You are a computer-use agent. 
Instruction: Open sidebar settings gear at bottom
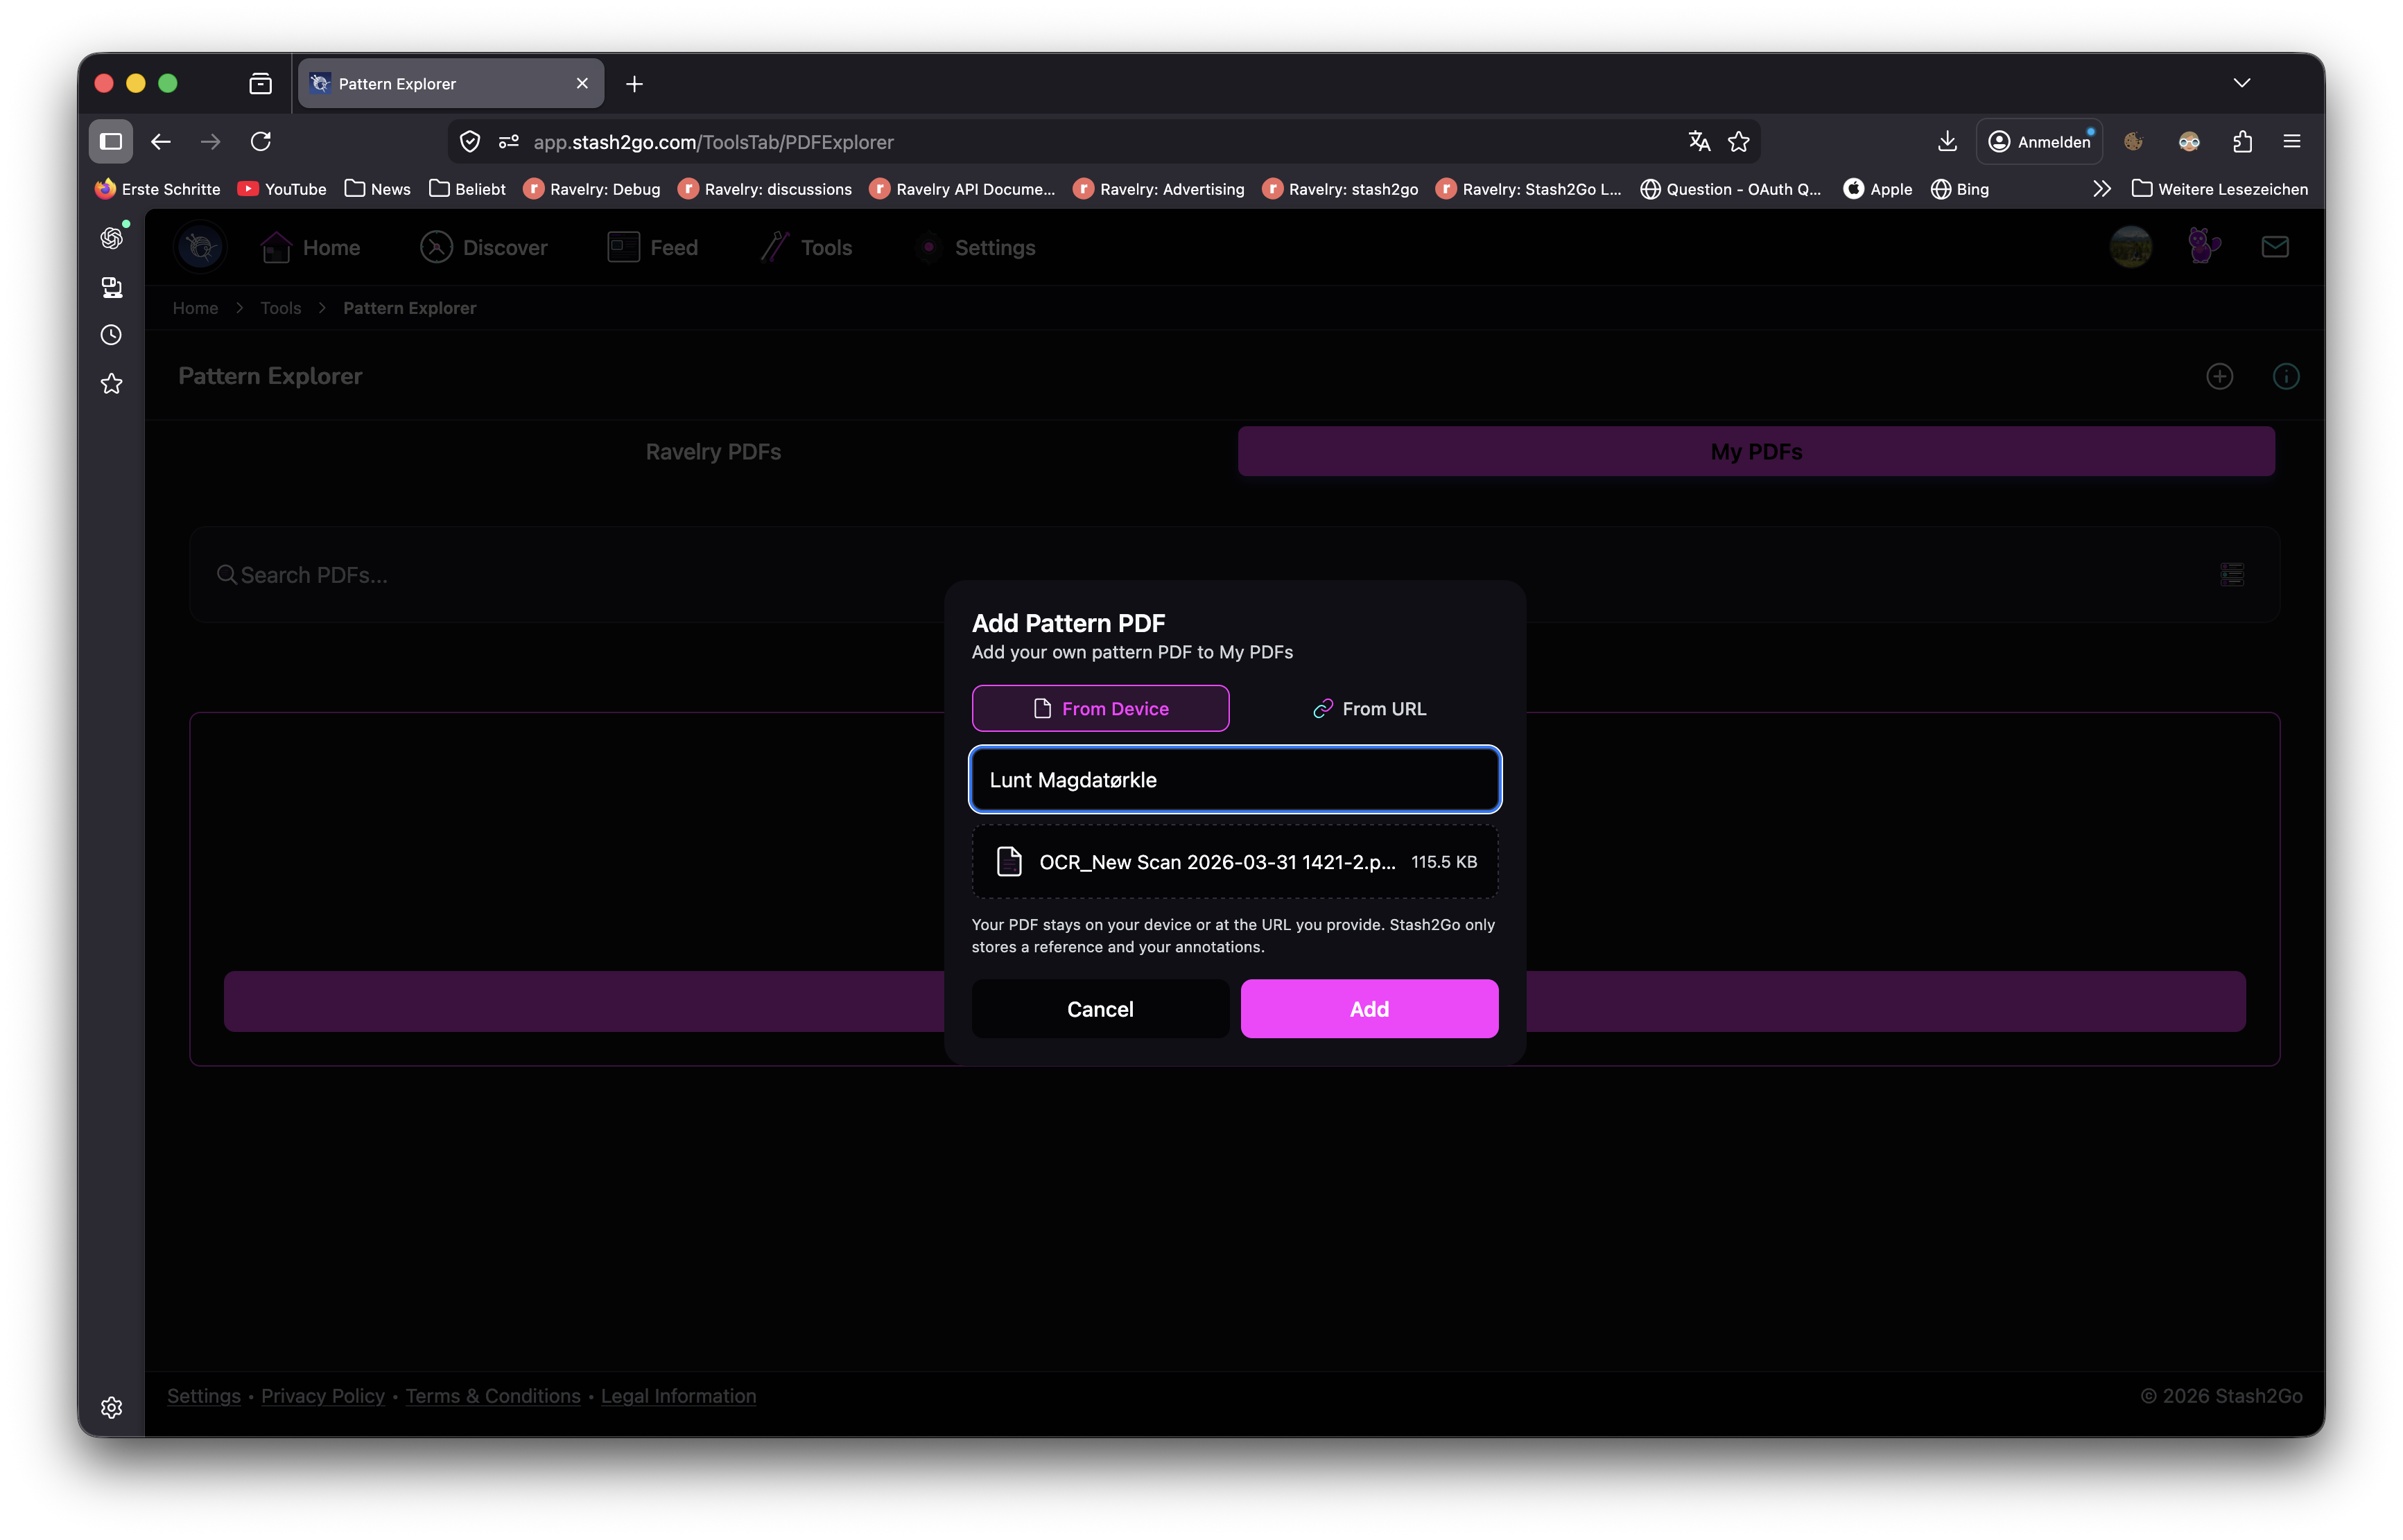111,1407
